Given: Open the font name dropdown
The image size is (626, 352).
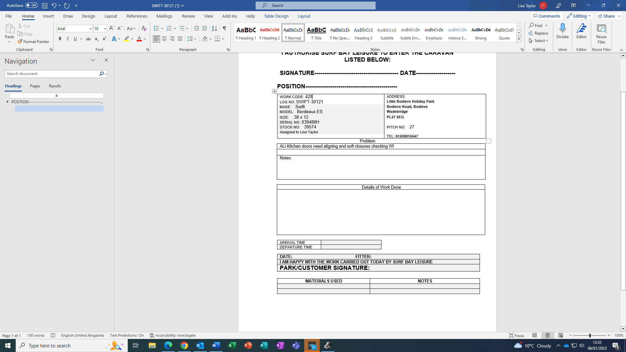Looking at the screenshot, I should coord(90,29).
